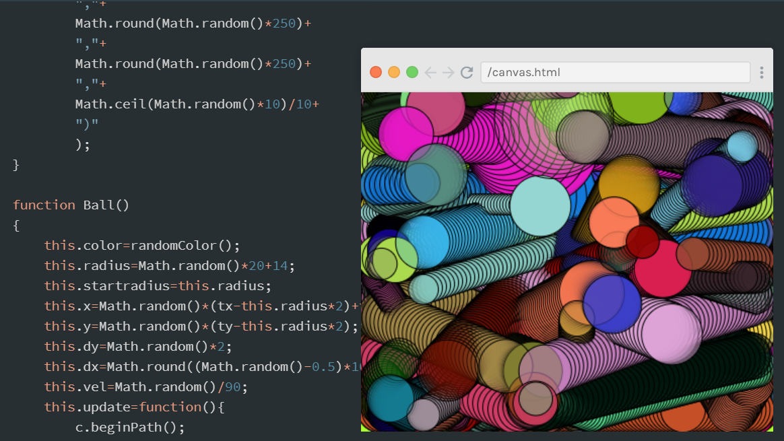Click the 'this.update=function(){' line

135,407
